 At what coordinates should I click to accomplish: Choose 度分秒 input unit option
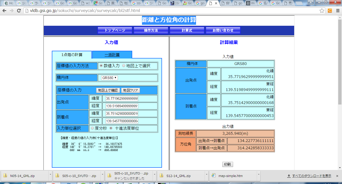point(92,128)
